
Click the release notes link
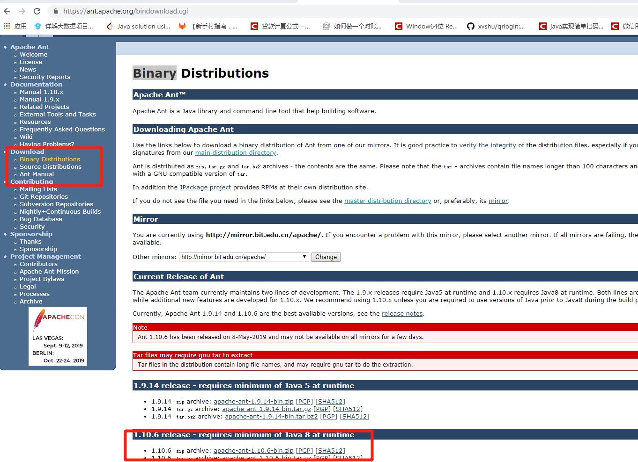[402, 314]
